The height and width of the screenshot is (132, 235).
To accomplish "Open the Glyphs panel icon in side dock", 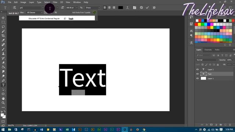I will point(191,43).
